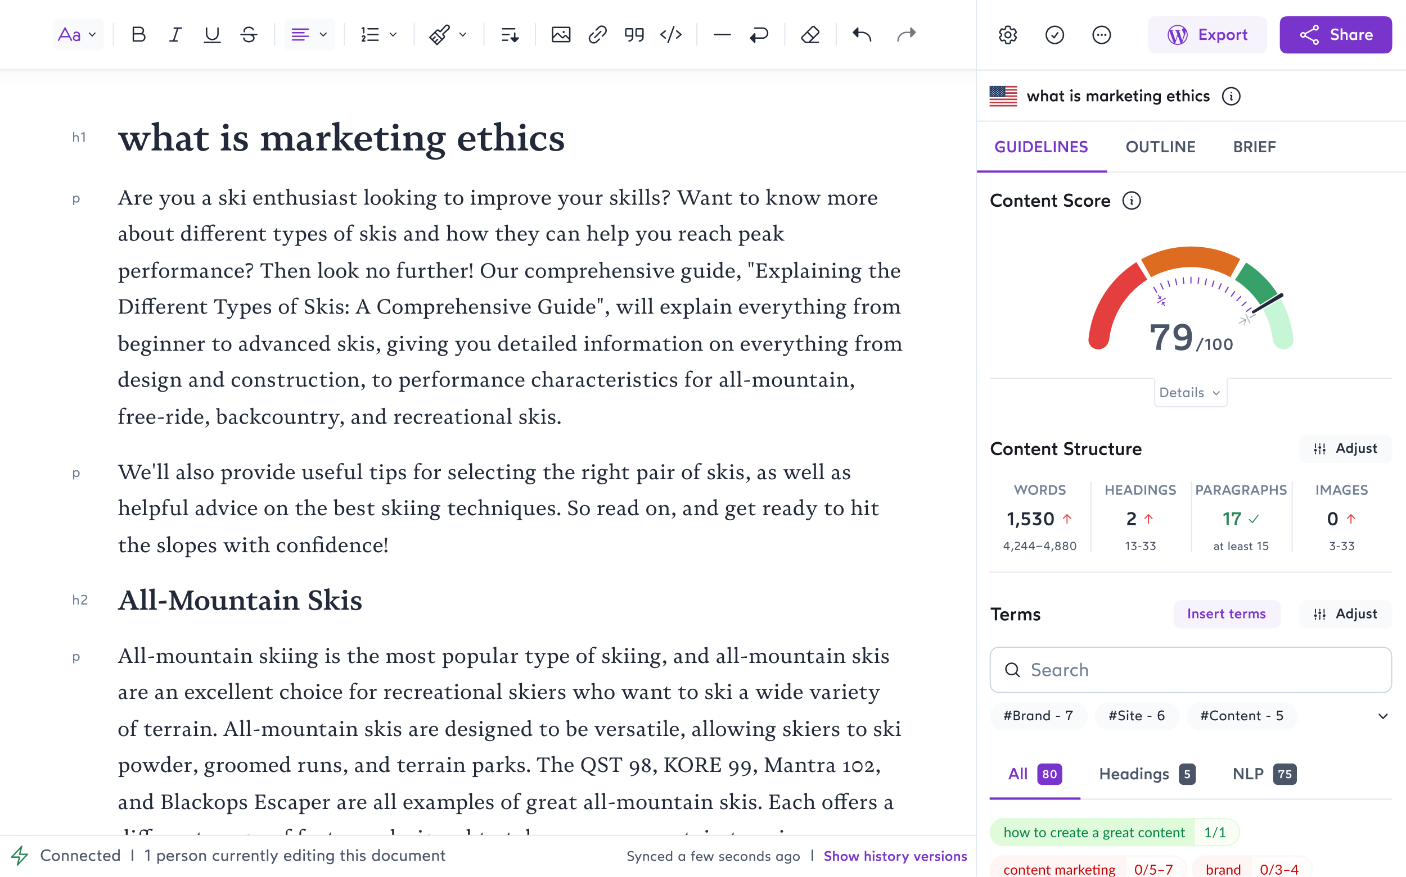Toggle the #Content - 5 term filter
Viewport: 1406px width, 877px height.
click(x=1241, y=716)
